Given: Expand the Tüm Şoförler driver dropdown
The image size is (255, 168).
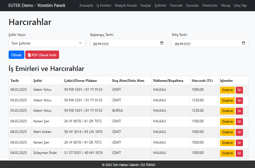Looking at the screenshot, I should coord(47,43).
